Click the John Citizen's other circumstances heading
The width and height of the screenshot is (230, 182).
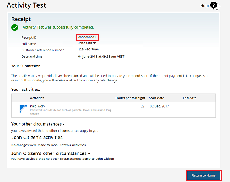[x=51, y=153]
